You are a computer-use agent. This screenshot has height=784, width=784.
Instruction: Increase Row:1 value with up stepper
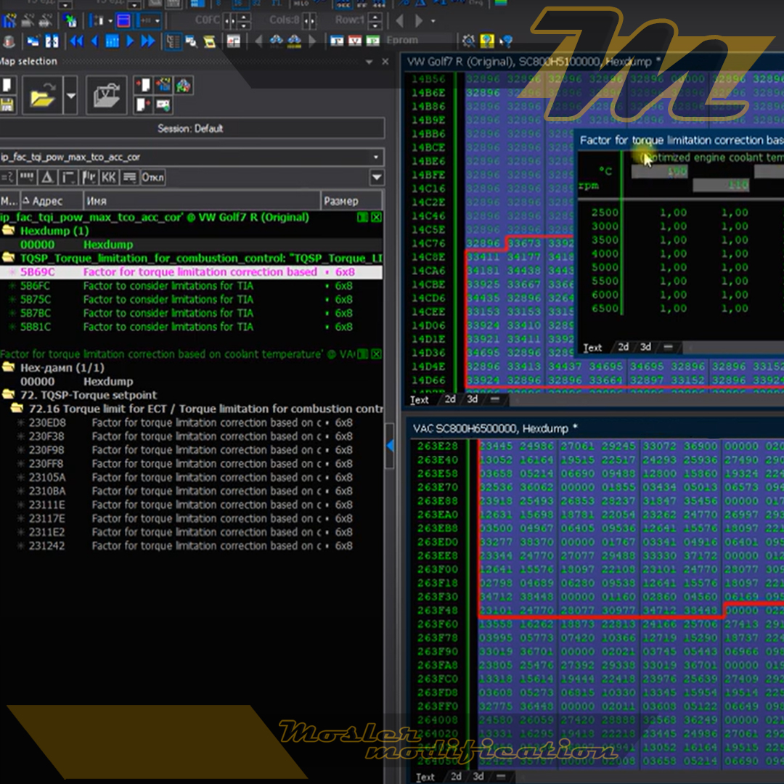(x=375, y=16)
